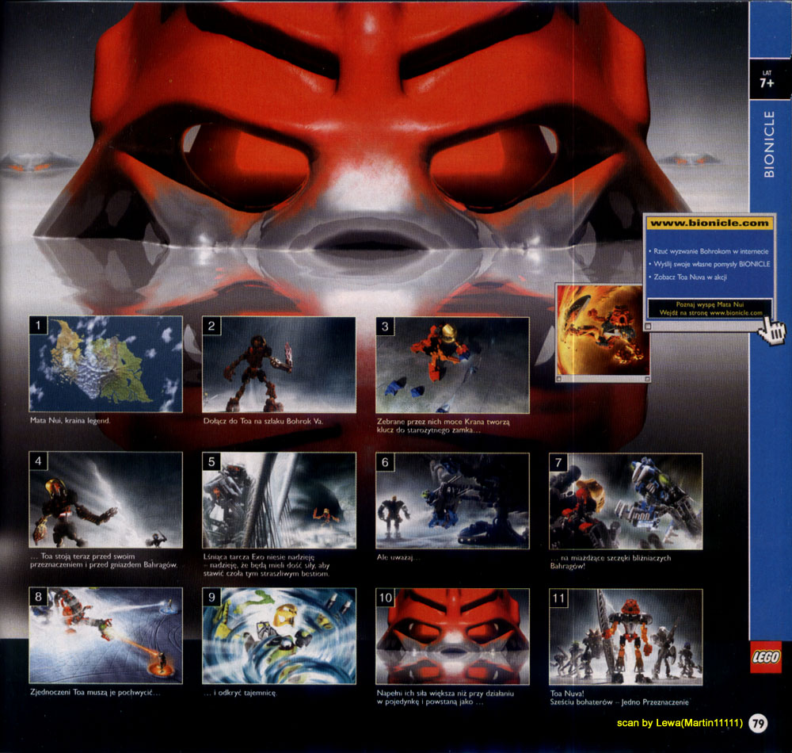
Task: Select the vertical BIONICLE side tab
Action: pos(769,144)
